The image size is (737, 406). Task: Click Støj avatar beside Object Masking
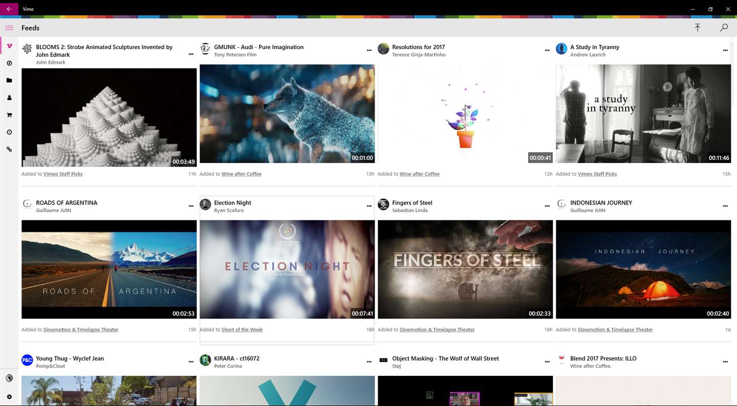383,360
